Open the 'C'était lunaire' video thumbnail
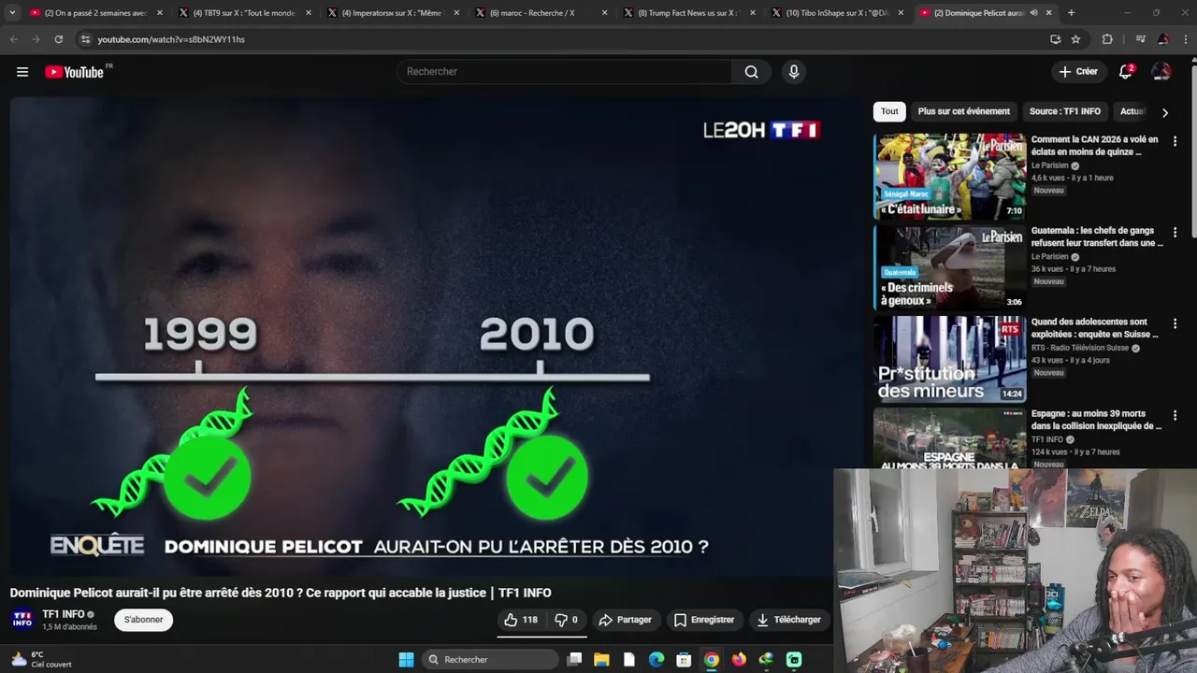The height and width of the screenshot is (673, 1197). click(x=949, y=176)
